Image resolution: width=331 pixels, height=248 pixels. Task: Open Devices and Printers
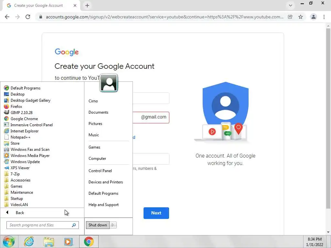[106, 182]
